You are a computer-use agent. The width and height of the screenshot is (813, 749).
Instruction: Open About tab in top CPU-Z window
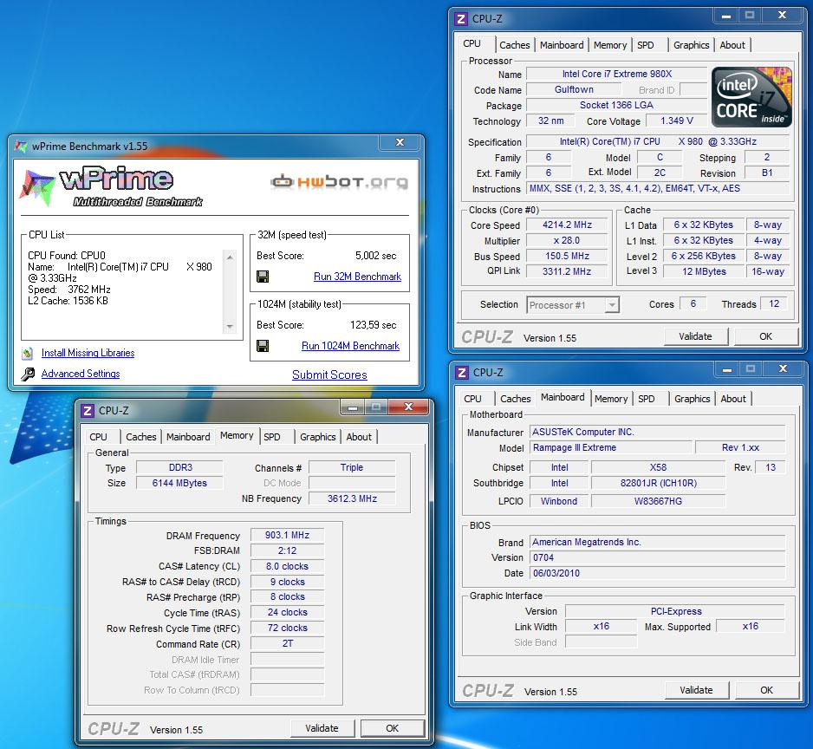[732, 45]
